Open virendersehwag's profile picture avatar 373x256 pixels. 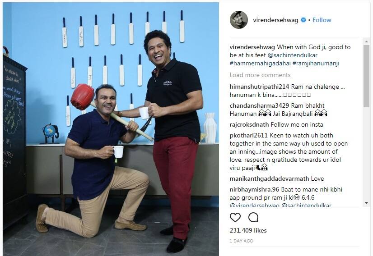238,20
